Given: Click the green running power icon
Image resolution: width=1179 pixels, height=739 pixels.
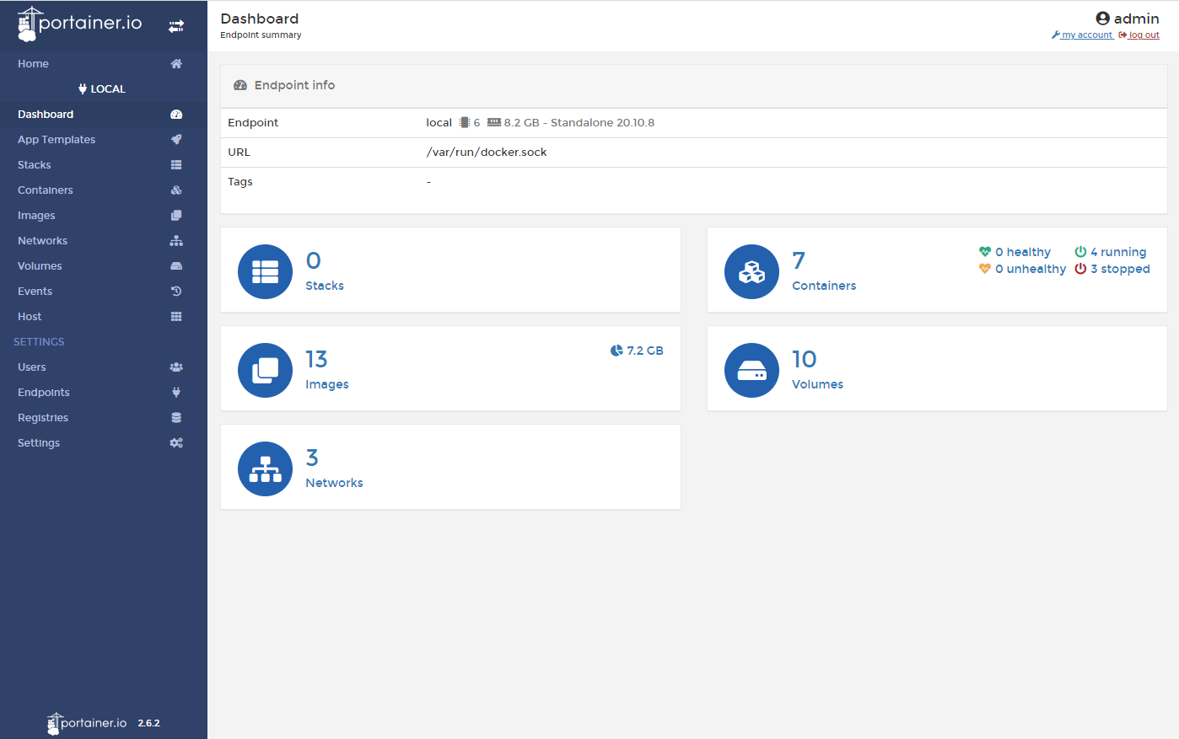Looking at the screenshot, I should (1080, 252).
